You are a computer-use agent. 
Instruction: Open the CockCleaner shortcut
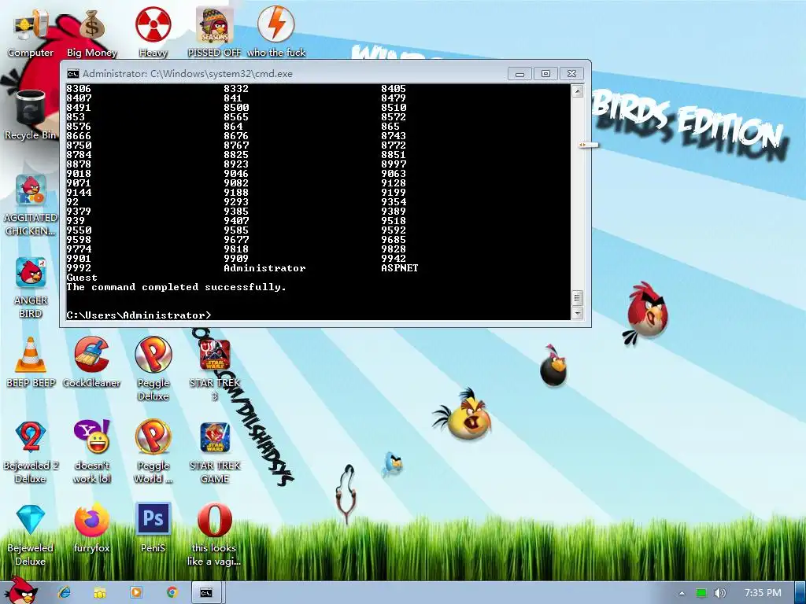coord(91,362)
